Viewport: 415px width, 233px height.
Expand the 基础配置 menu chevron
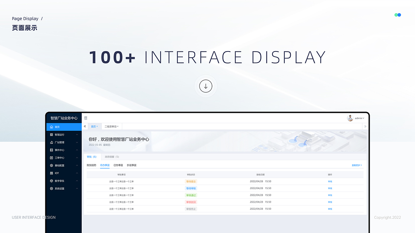[x=77, y=165]
